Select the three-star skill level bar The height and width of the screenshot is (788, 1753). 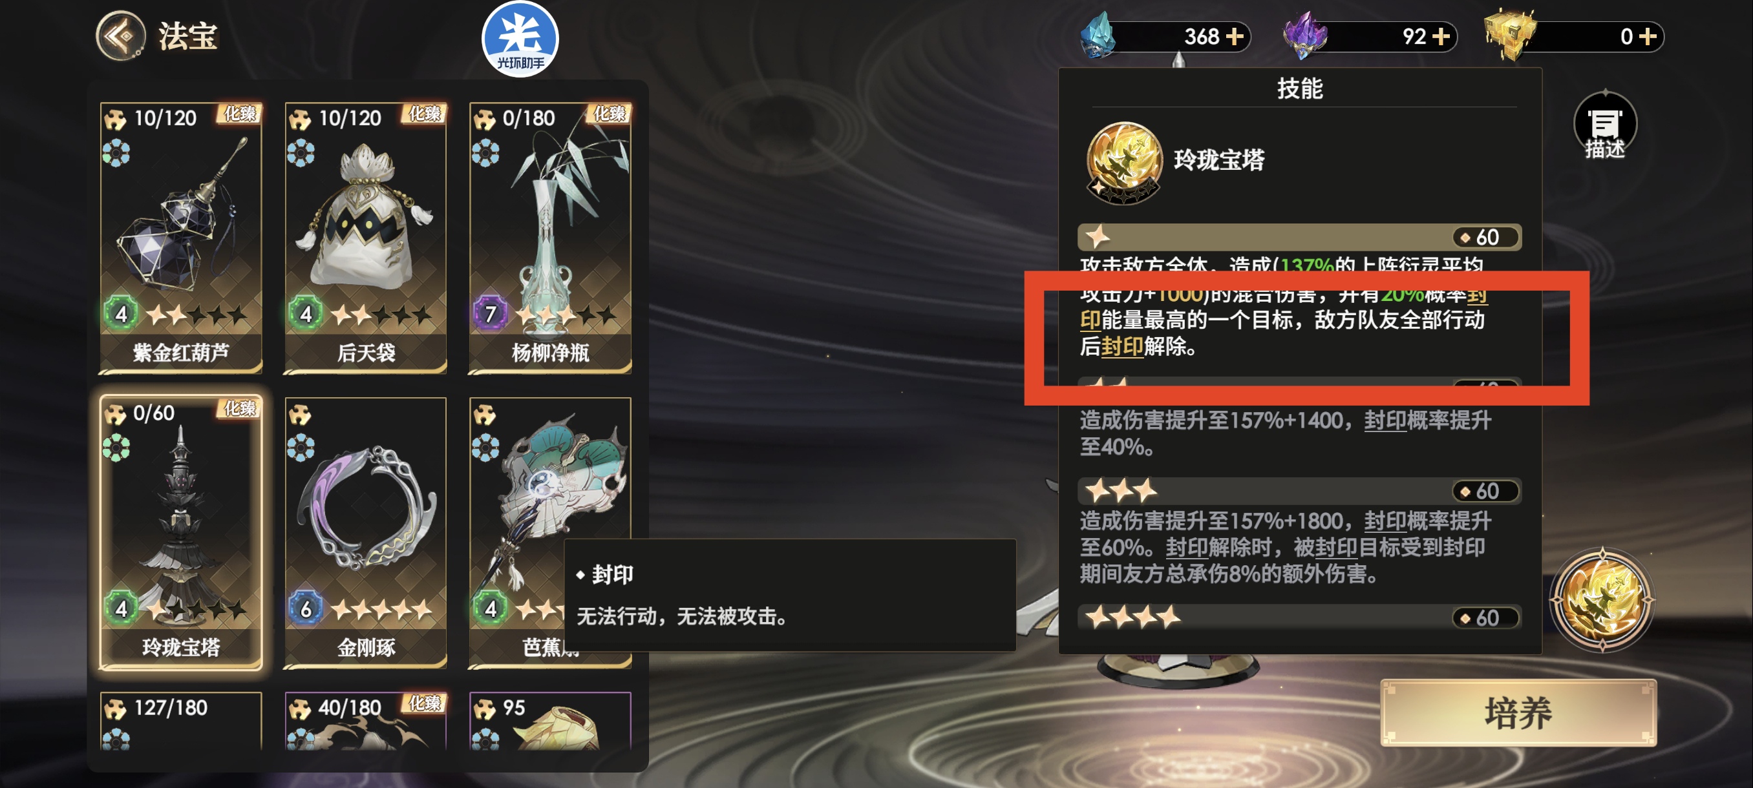coord(1299,490)
